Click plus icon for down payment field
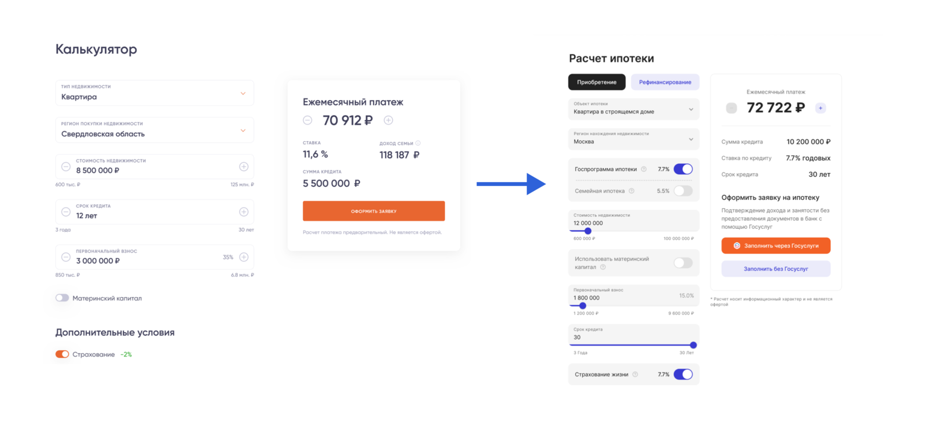Image resolution: width=931 pixels, height=432 pixels. (x=244, y=257)
